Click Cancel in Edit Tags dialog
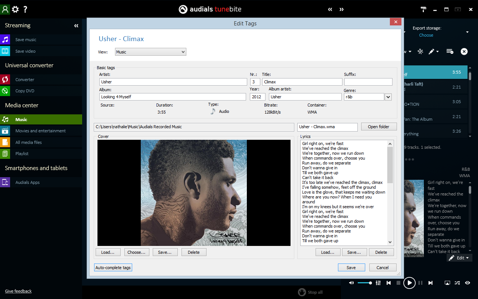 [382, 268]
